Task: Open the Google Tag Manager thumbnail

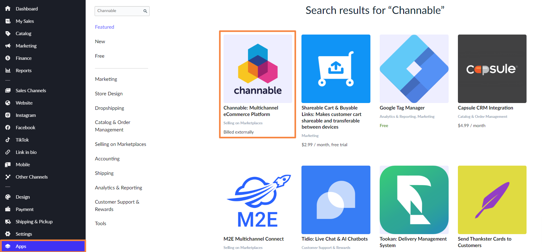Action: click(414, 69)
